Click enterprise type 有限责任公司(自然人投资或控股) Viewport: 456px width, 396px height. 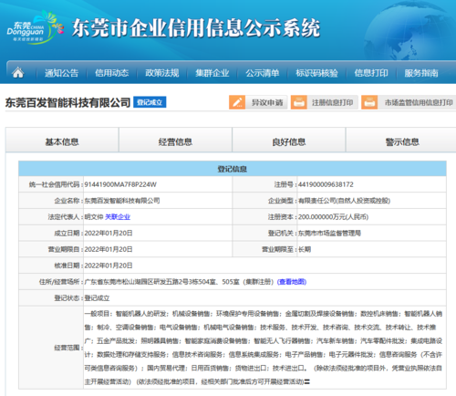tap(344, 201)
